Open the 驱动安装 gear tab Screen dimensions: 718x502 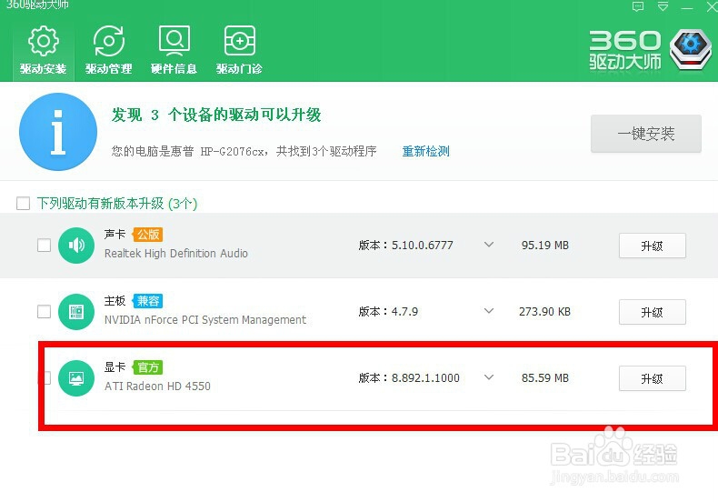pos(43,50)
